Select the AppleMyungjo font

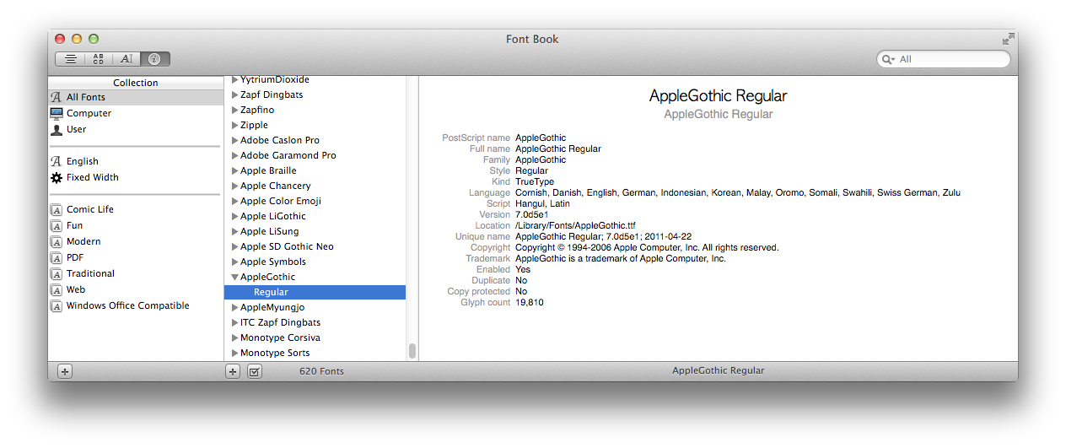click(x=315, y=307)
